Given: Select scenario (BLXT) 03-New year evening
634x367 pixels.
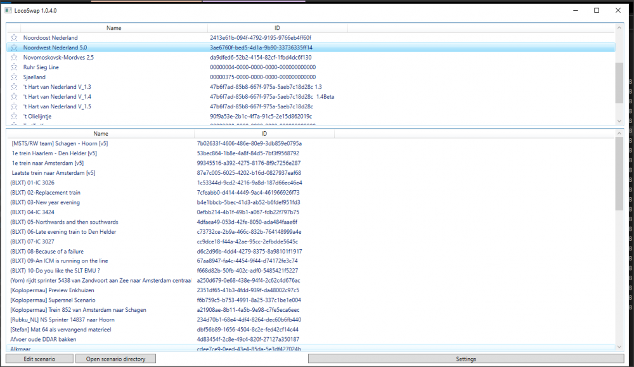Looking at the screenshot, I should coord(45,202).
